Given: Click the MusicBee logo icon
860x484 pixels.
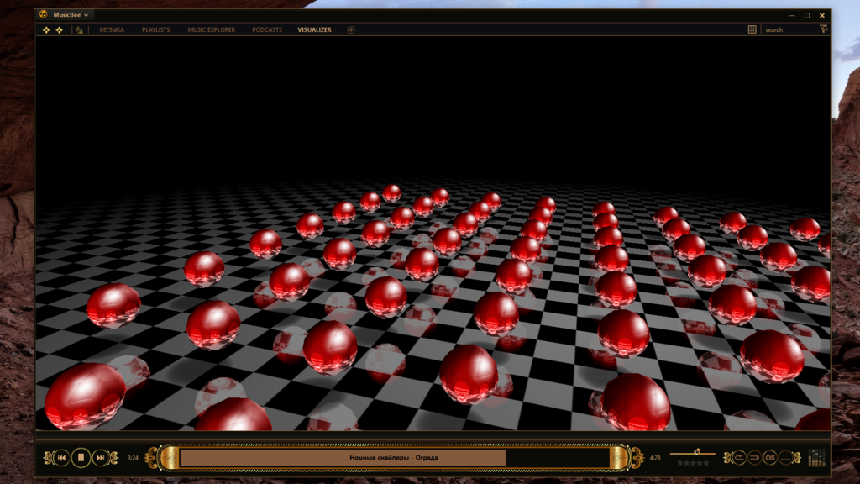Looking at the screenshot, I should point(44,14).
